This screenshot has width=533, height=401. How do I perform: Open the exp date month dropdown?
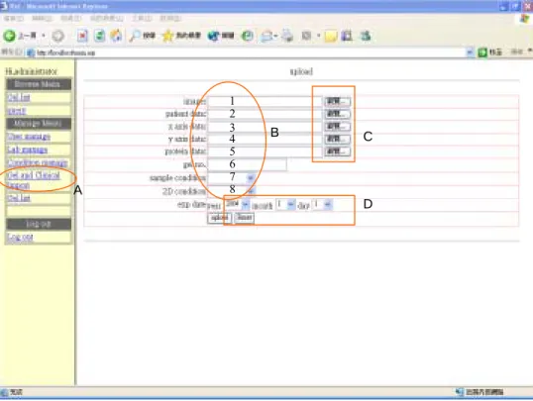click(290, 205)
